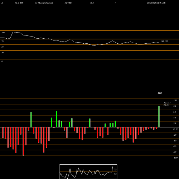Click the MR axis label -80

(x=175, y=152)
